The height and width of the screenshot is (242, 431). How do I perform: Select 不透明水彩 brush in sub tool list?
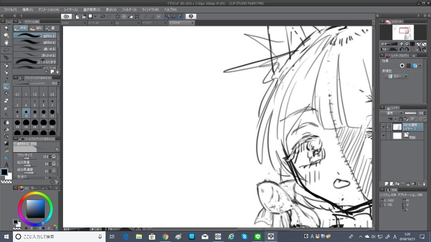35,35
